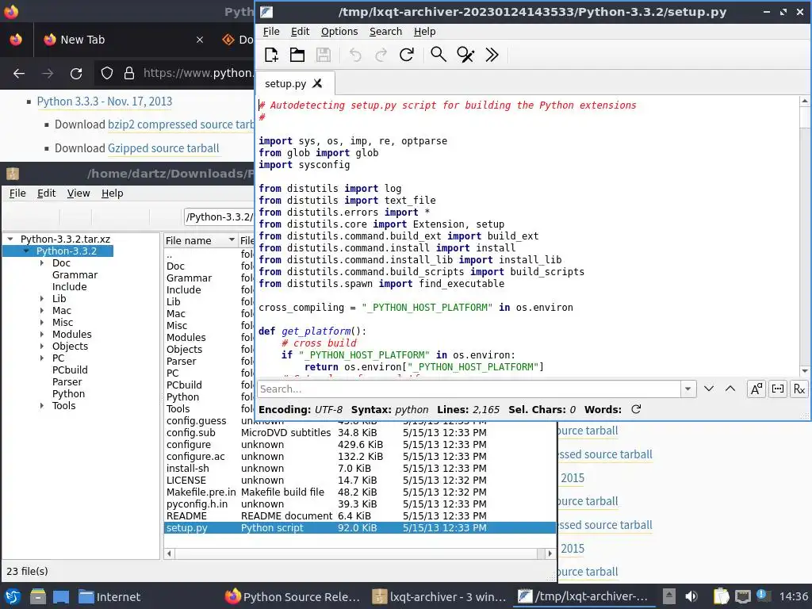Viewport: 812px width, 609px height.
Task: Toggle whole word matching in search bar
Action: (x=778, y=389)
